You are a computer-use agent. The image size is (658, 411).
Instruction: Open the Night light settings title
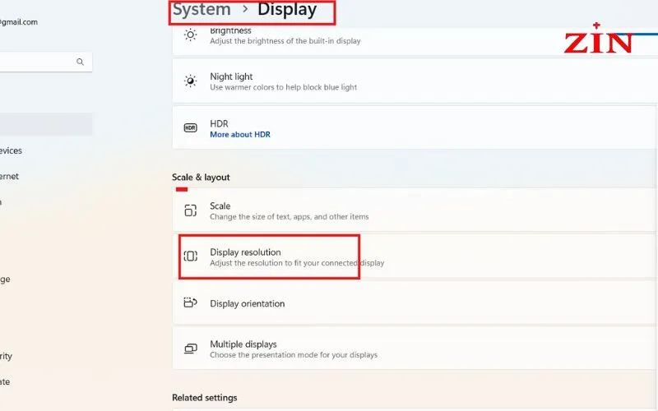(x=231, y=76)
